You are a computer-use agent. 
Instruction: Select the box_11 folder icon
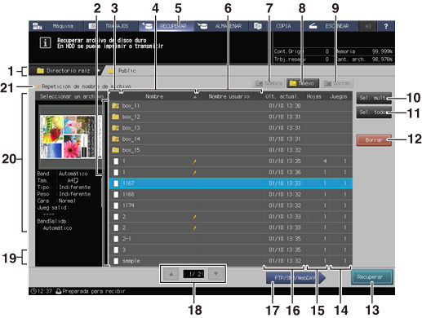[116, 106]
